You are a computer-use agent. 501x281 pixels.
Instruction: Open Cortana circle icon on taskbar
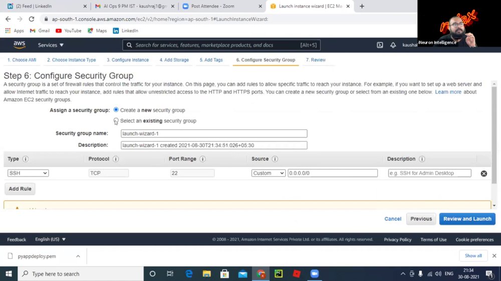[152, 273]
